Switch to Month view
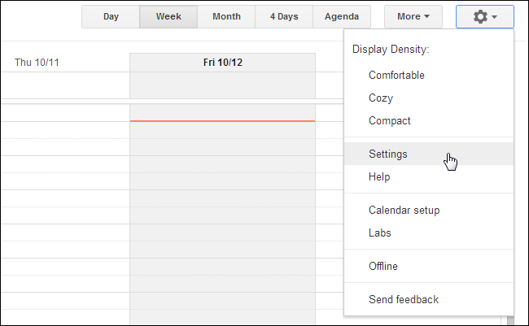Viewport: 529px width, 326px height. click(x=226, y=16)
